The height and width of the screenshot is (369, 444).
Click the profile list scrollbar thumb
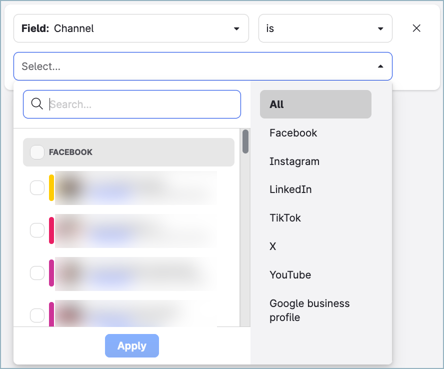[245, 141]
